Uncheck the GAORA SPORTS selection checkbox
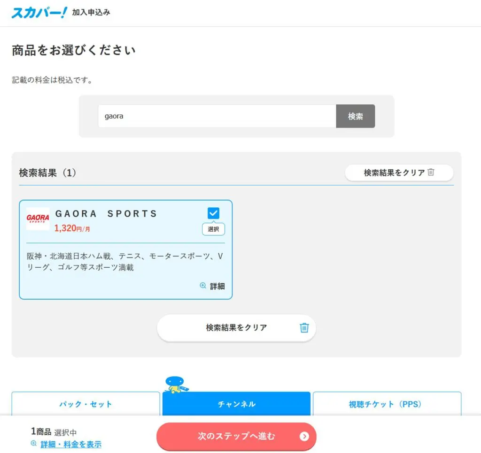The image size is (481, 453). (x=213, y=213)
